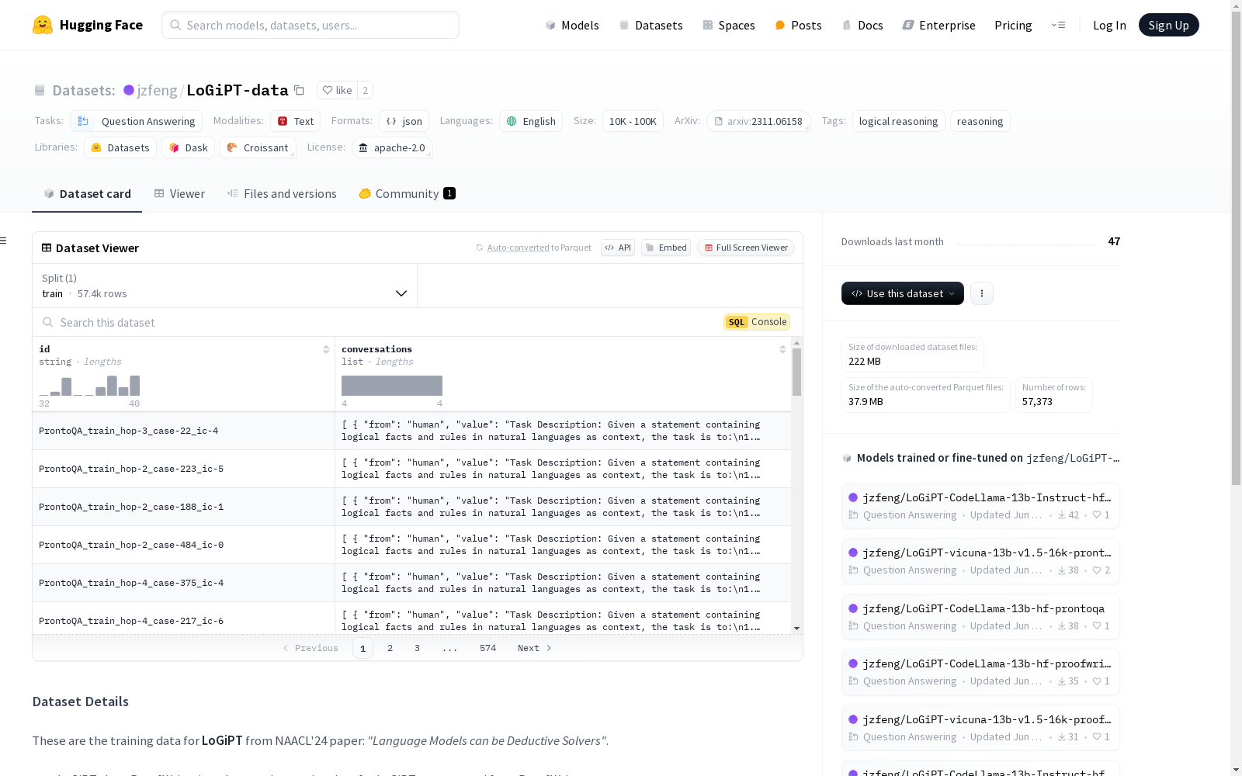Open the SQL Console
The width and height of the screenshot is (1242, 776).
point(757,322)
